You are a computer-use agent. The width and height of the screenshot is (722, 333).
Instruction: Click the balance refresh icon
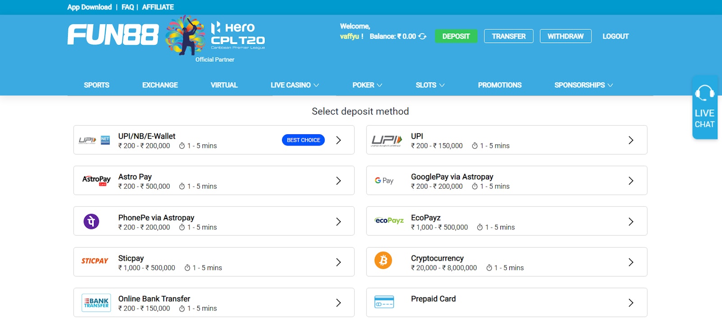tap(422, 36)
